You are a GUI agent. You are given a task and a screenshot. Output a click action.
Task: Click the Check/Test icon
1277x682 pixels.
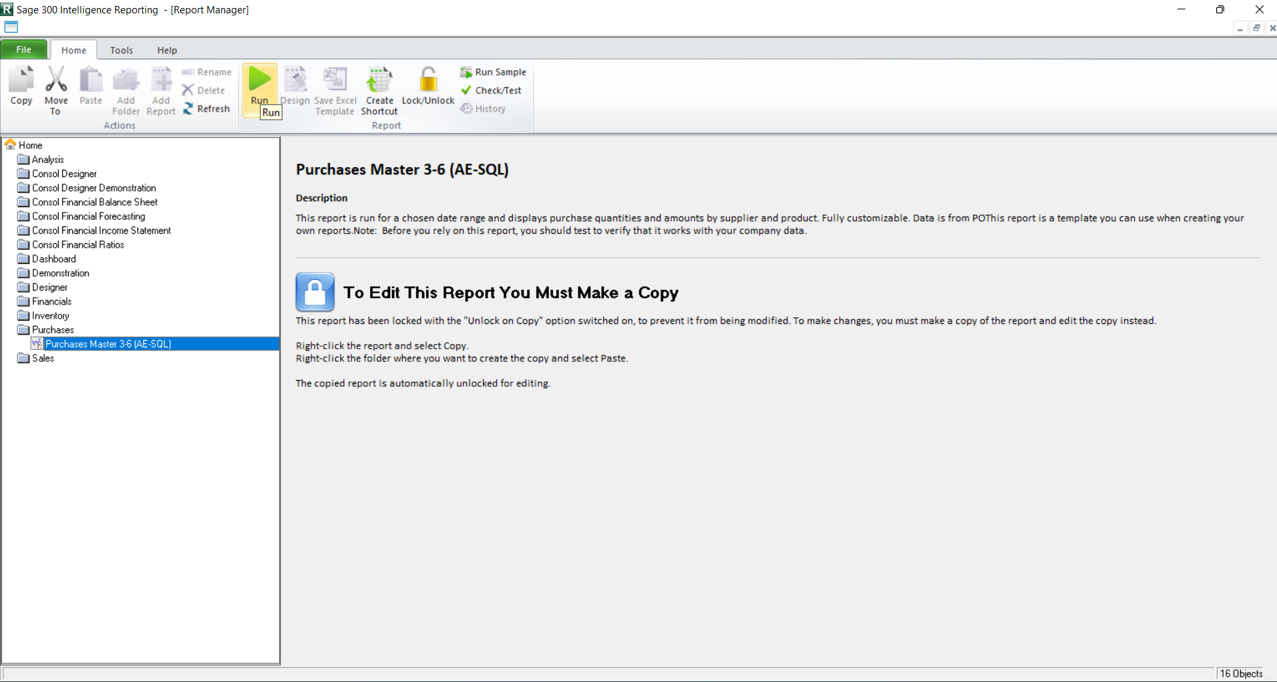[492, 90]
